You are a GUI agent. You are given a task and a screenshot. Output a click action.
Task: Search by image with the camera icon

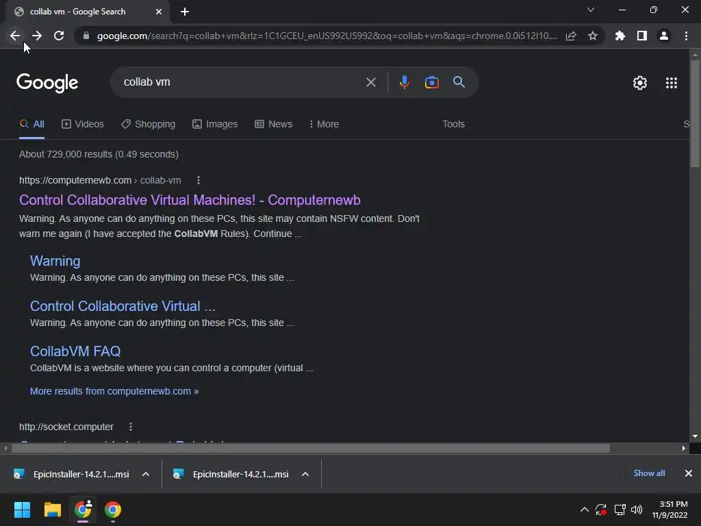[431, 82]
